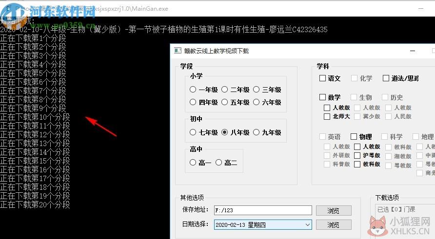This screenshot has width=435, height=239.
Task: Click 湘教版 checkbox under 科学
Action: click(389, 156)
